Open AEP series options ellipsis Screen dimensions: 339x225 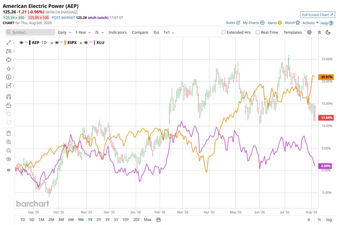tap(26, 42)
